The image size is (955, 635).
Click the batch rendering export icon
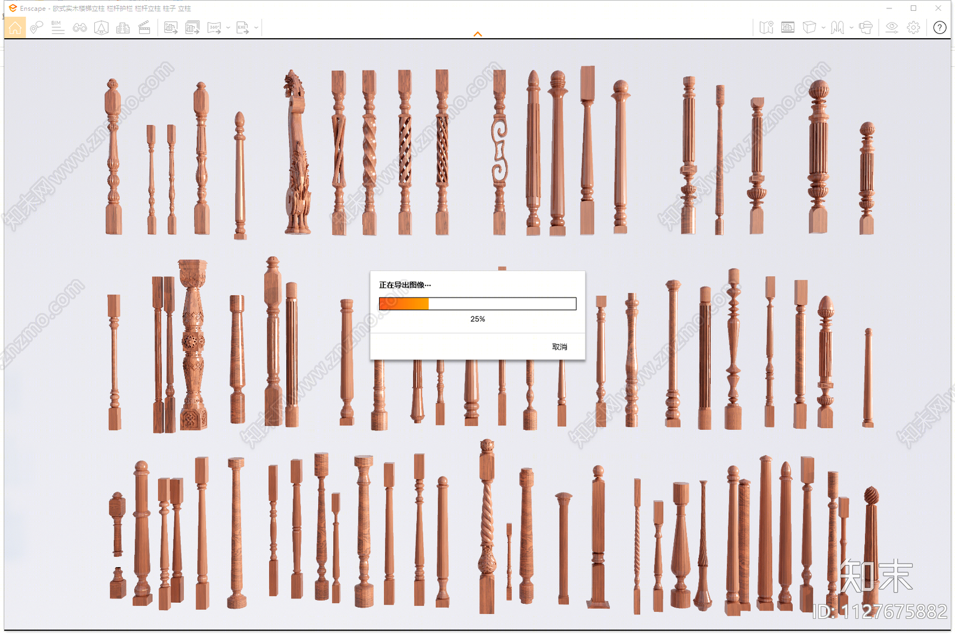point(192,27)
